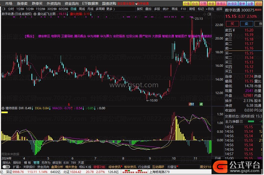Viewport: 264px width, 175px height.
Task: Open the F10 company info
Action: point(183,9)
